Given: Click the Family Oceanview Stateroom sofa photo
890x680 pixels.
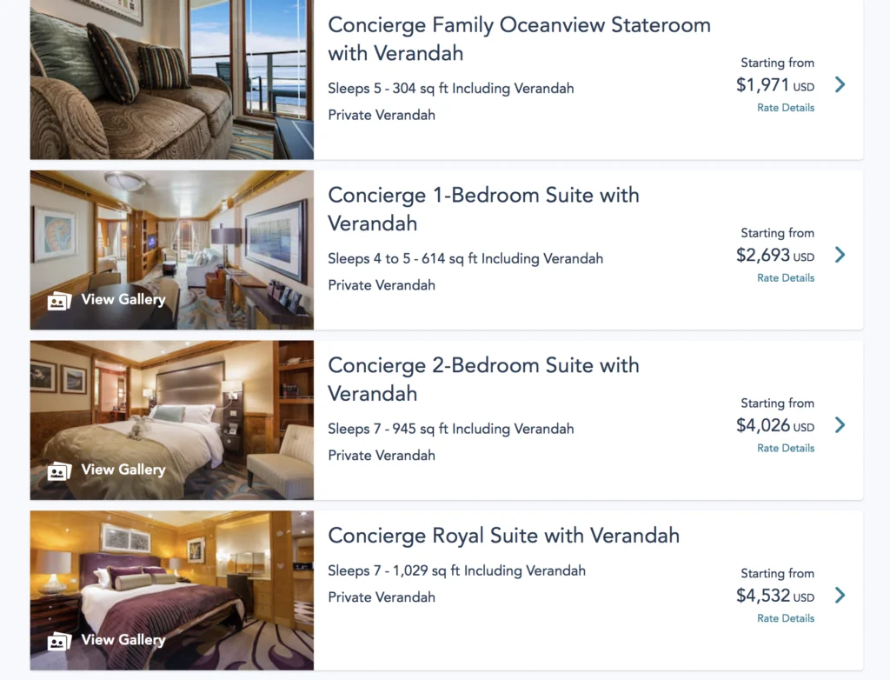Looking at the screenshot, I should click(171, 80).
